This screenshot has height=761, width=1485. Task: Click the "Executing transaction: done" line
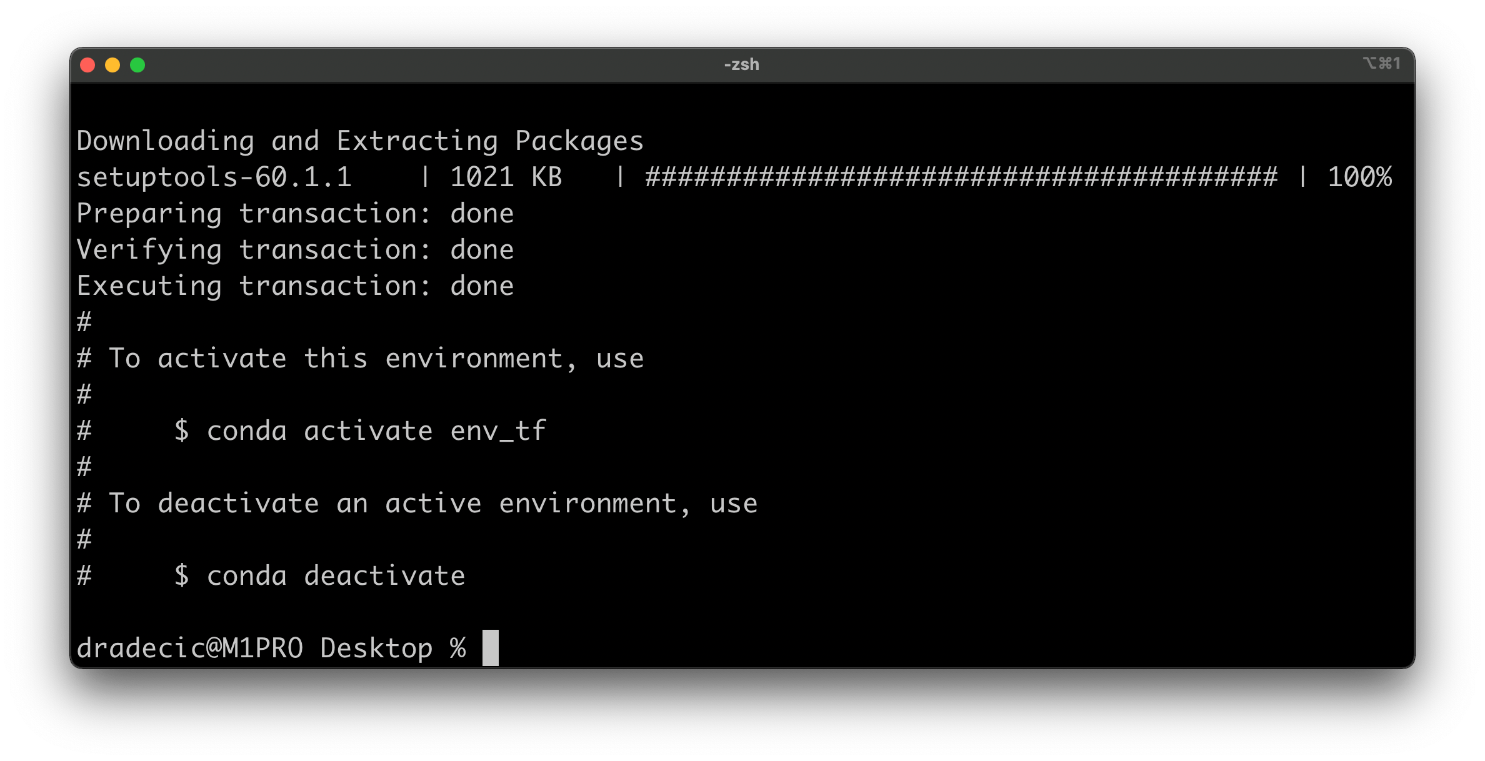[x=295, y=286]
